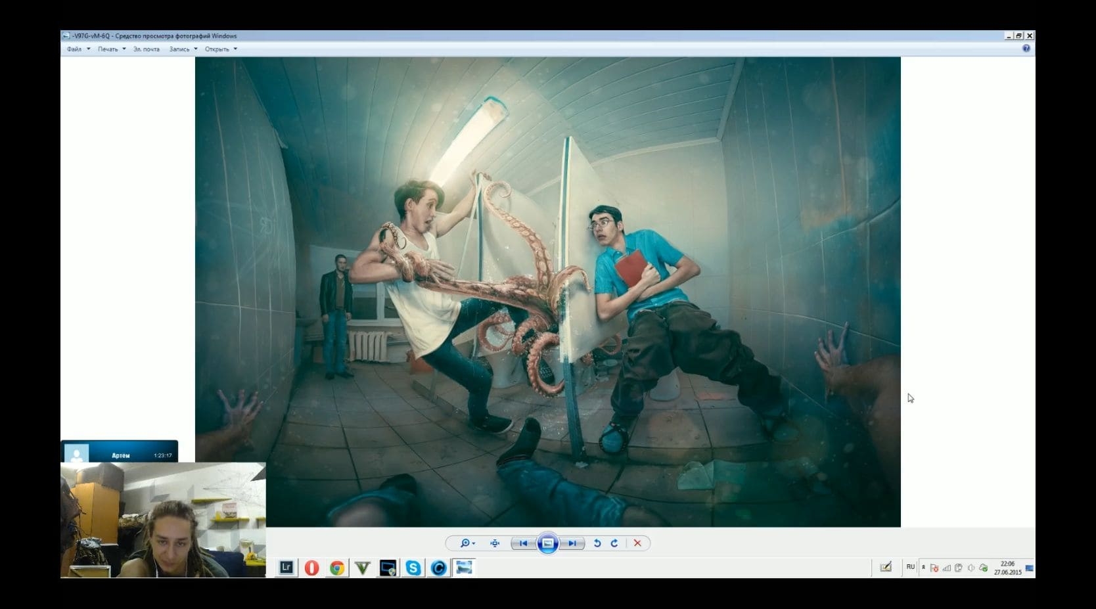The height and width of the screenshot is (609, 1096).
Task: Click the displayed octopus photo
Action: click(548, 292)
